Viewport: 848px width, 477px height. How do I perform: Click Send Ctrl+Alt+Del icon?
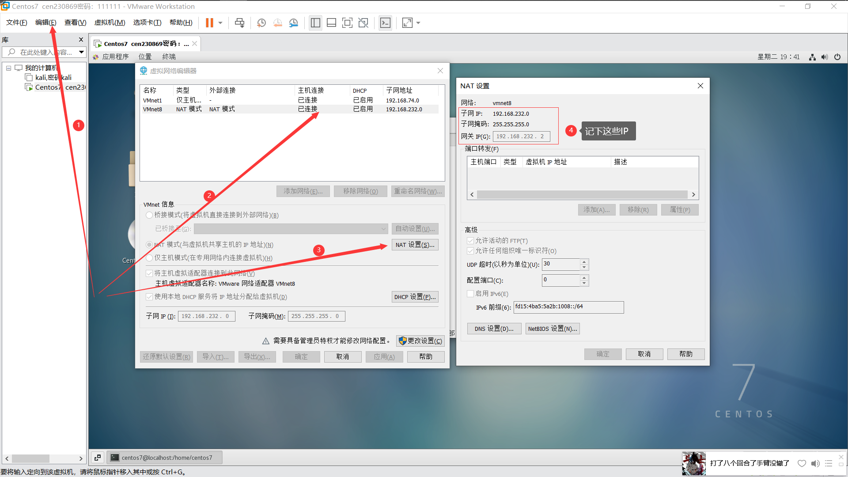click(239, 23)
